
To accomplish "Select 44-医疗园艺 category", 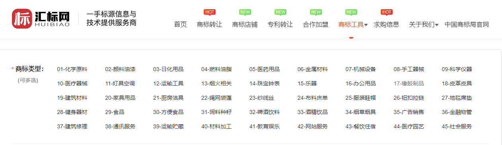I will (409, 126).
